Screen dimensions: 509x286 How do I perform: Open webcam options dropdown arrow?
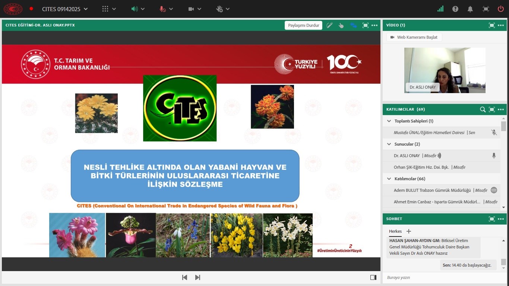[x=199, y=9]
